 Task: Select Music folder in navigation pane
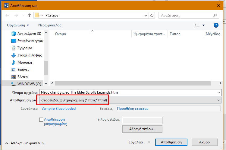click(x=25, y=62)
